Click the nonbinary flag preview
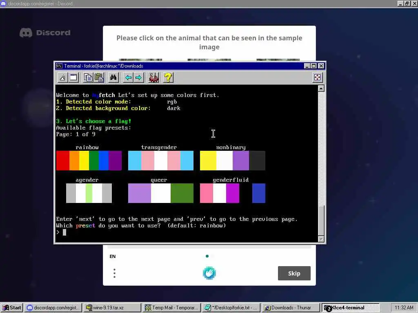This screenshot has height=313, width=418. click(232, 161)
